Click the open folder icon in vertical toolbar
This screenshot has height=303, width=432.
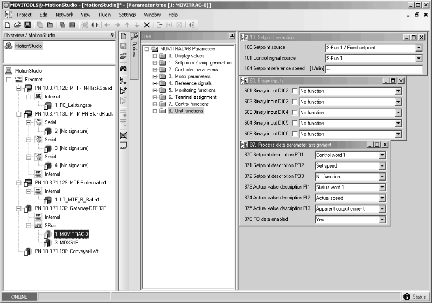point(123,56)
